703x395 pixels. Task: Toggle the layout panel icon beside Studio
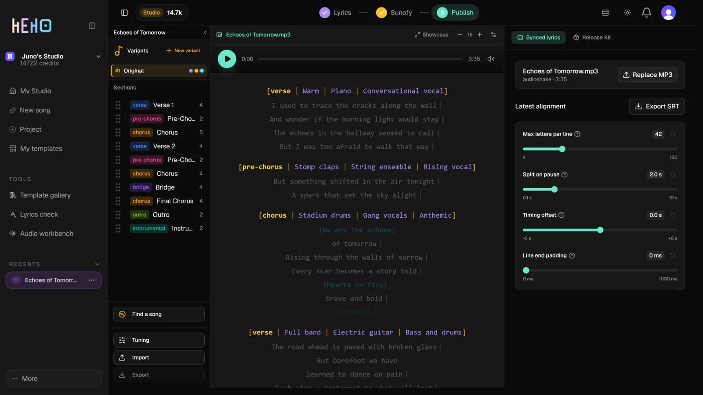click(124, 13)
